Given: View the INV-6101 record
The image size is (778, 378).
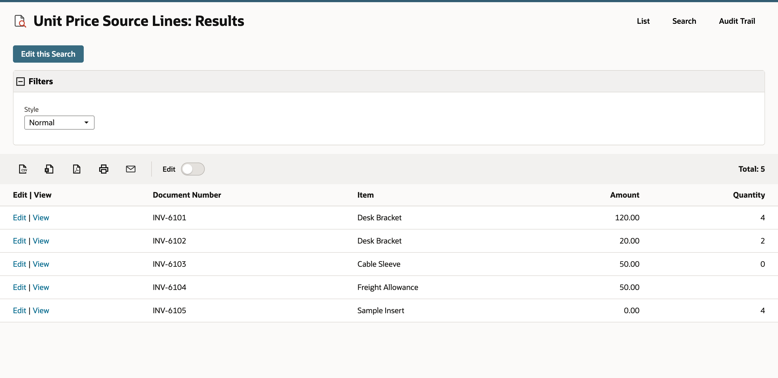Looking at the screenshot, I should click(x=41, y=218).
